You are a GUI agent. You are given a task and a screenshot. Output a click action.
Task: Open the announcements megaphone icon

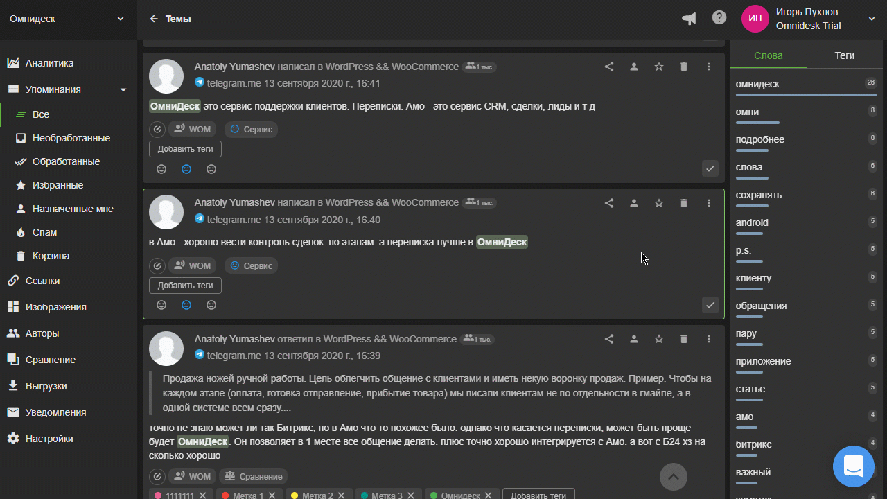pos(689,19)
